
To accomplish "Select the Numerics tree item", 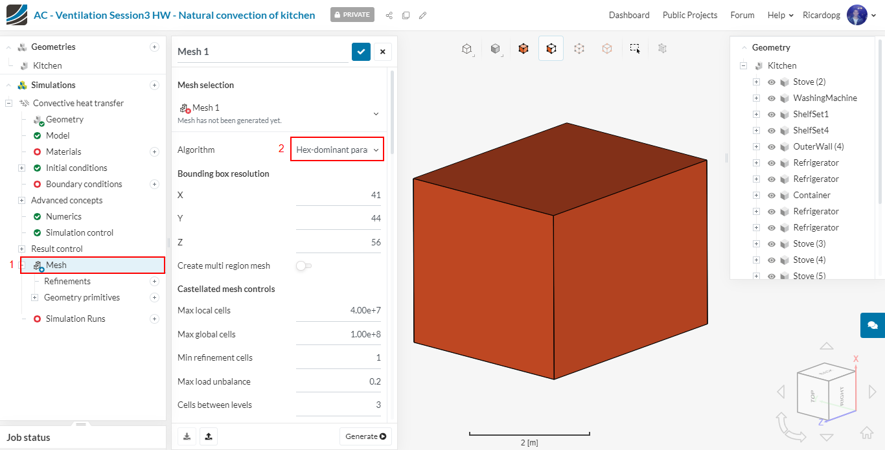I will [63, 216].
